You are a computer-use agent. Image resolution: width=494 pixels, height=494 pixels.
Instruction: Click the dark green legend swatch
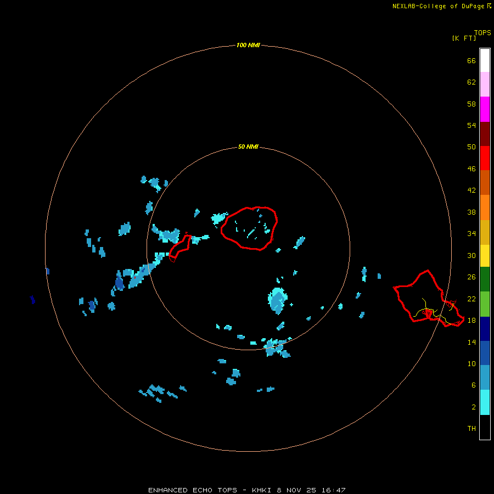tap(485, 279)
